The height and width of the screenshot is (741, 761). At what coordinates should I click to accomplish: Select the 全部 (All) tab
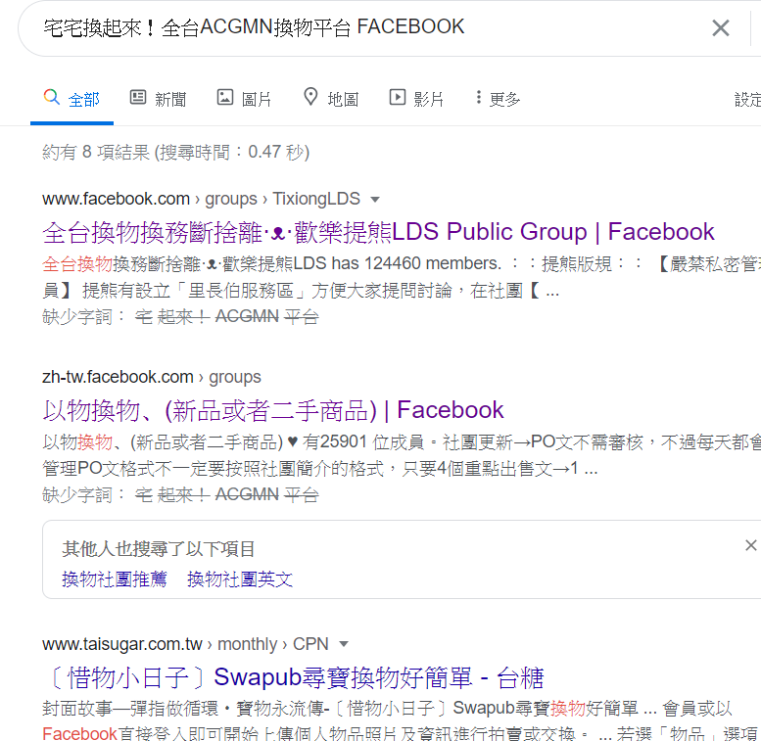pos(71,99)
